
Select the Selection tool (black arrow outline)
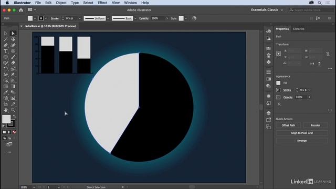[x=6, y=34]
